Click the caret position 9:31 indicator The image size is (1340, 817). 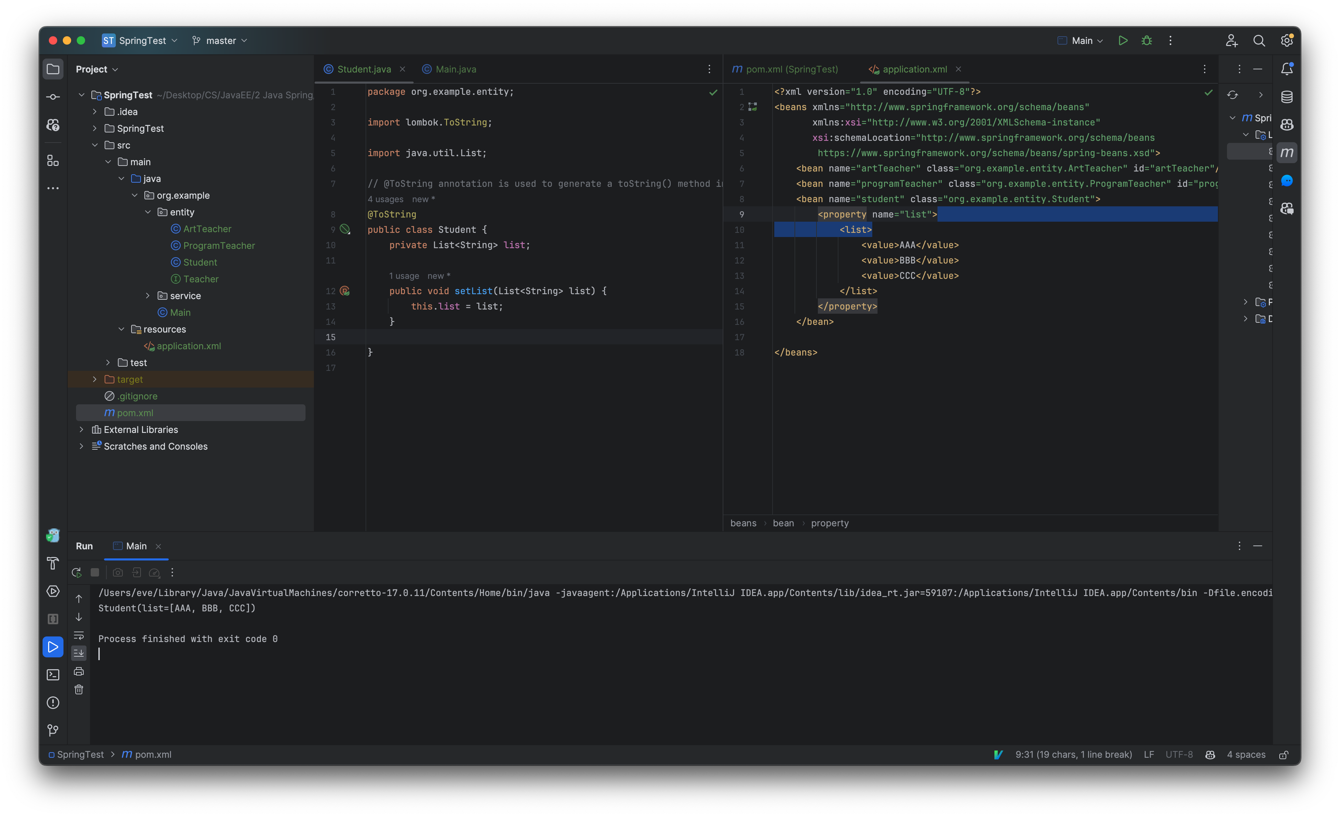(1074, 755)
